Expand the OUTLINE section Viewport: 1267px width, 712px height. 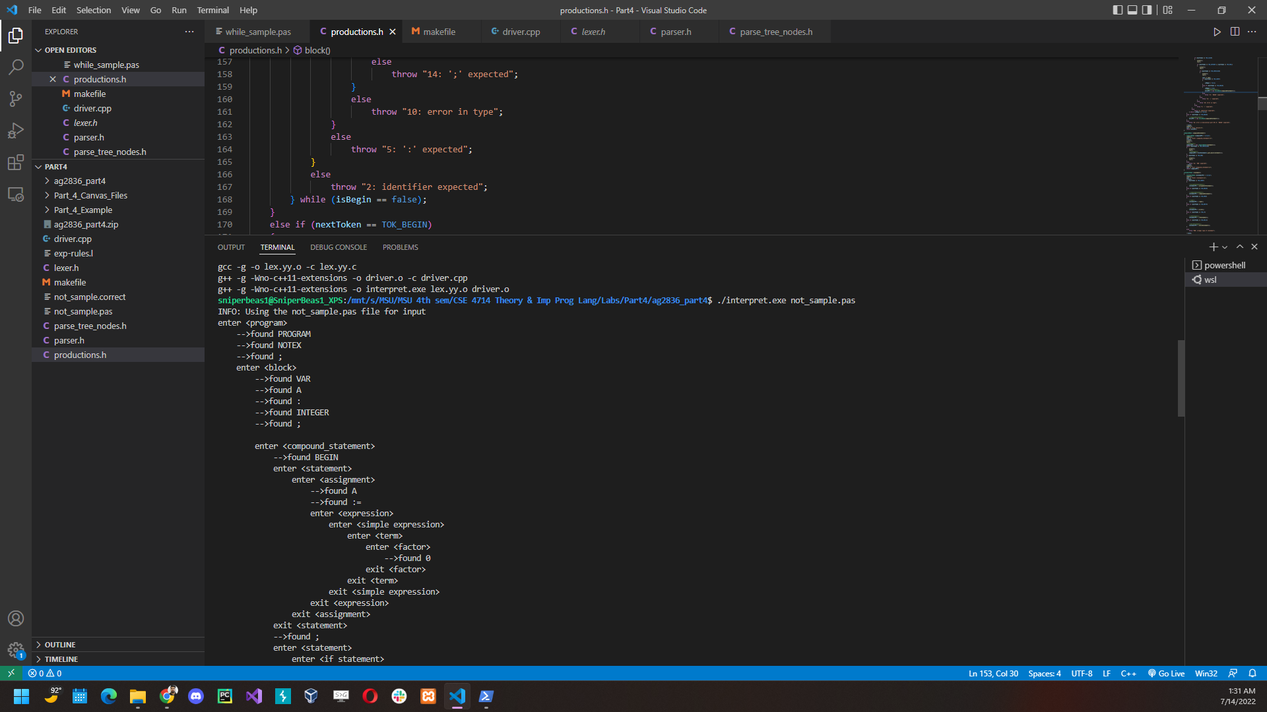60,645
